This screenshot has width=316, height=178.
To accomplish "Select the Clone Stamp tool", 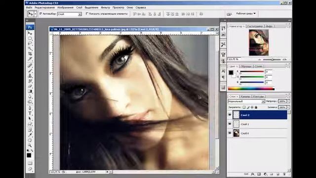I will coord(30,76).
